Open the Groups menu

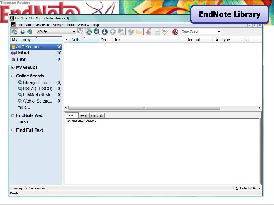(x=58, y=25)
